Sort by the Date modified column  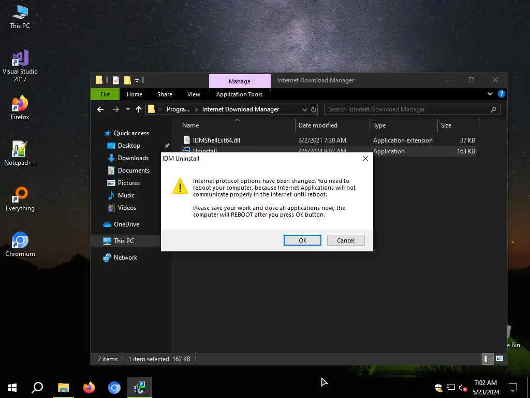pyautogui.click(x=318, y=125)
